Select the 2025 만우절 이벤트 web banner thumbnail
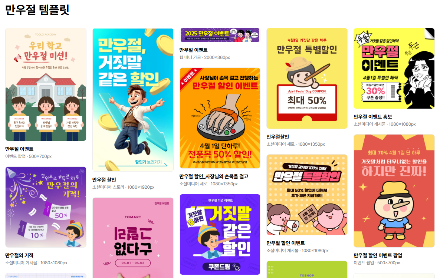This screenshot has width=440, height=278. (x=220, y=35)
